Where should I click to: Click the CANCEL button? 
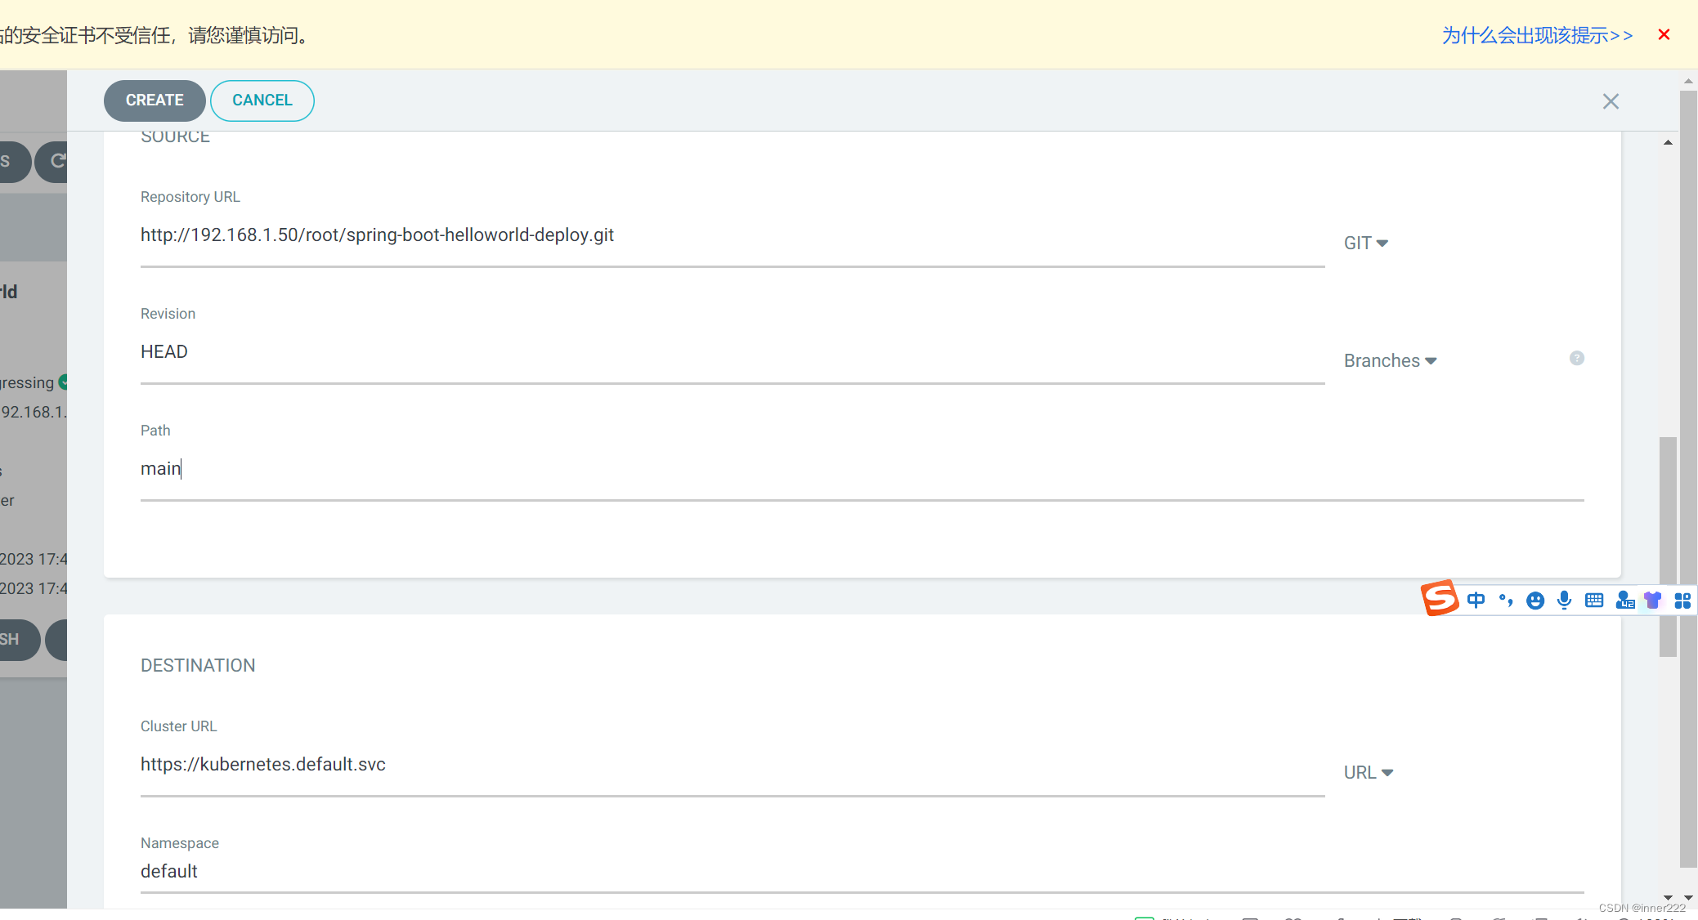coord(262,100)
